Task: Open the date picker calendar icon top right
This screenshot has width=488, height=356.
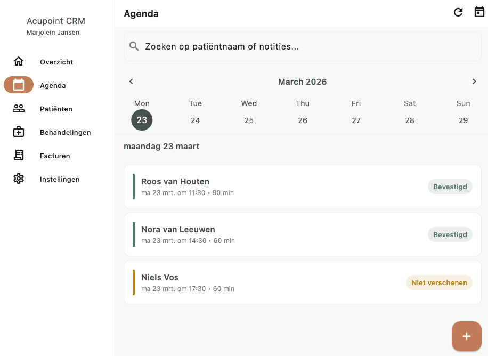Action: [x=479, y=12]
